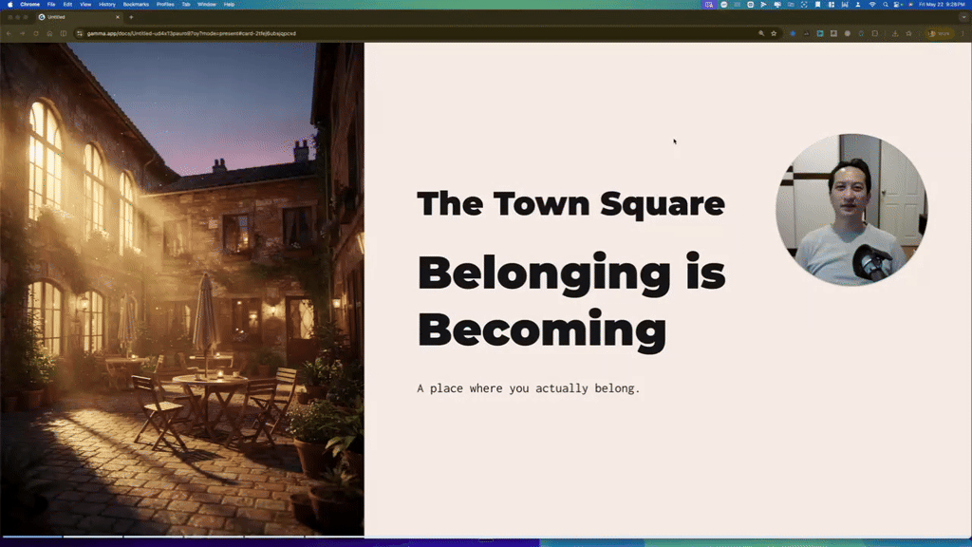The width and height of the screenshot is (972, 547).
Task: Open the Tab menu in menu bar
Action: (186, 5)
